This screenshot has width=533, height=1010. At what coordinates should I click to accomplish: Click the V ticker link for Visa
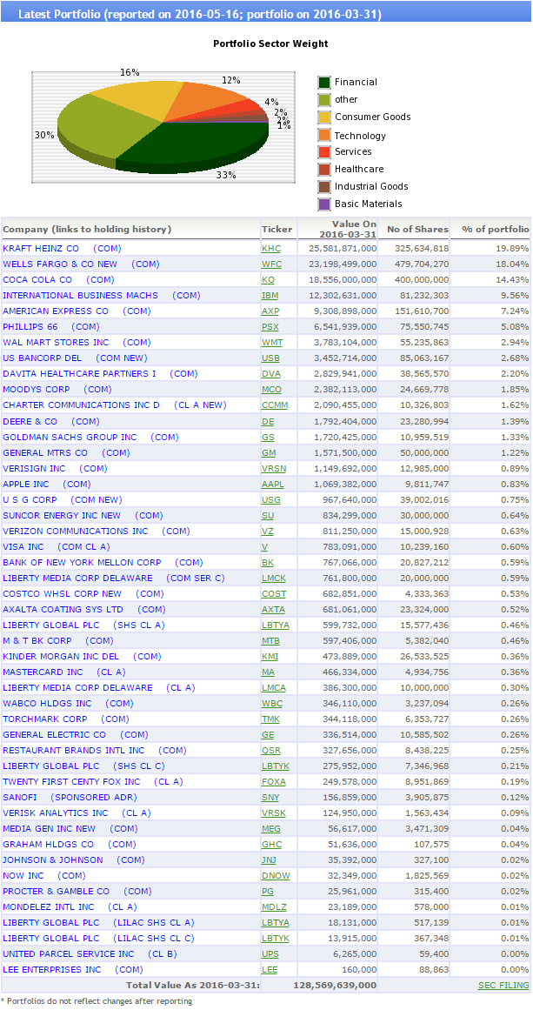pos(264,548)
